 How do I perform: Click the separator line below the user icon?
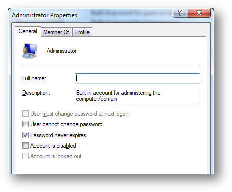pos(111,65)
